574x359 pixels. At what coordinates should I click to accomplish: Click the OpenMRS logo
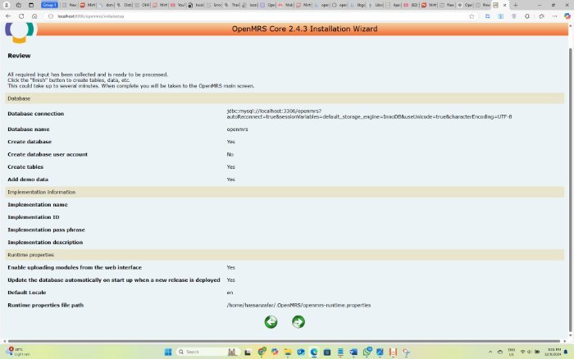coord(20,32)
